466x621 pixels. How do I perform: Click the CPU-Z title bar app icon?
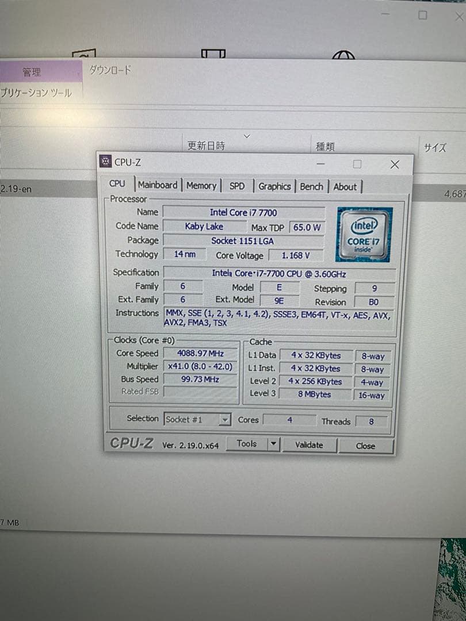(x=105, y=161)
